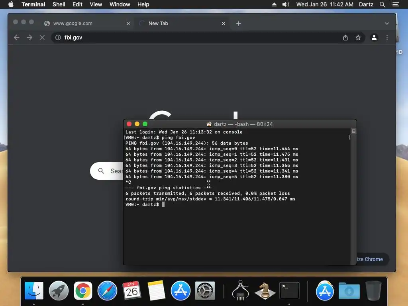The image size is (408, 306).
Task: Open System Information chip icon in Dock
Action: click(x=240, y=290)
